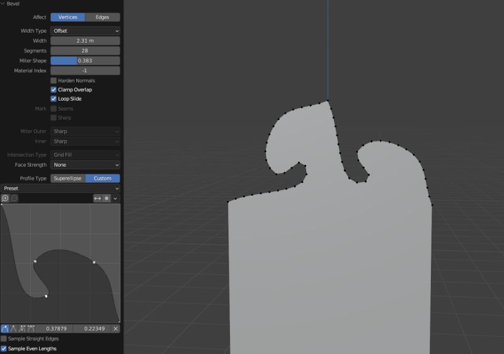504x354 pixels.
Task: Set handle type to Free
Action: coord(22,329)
